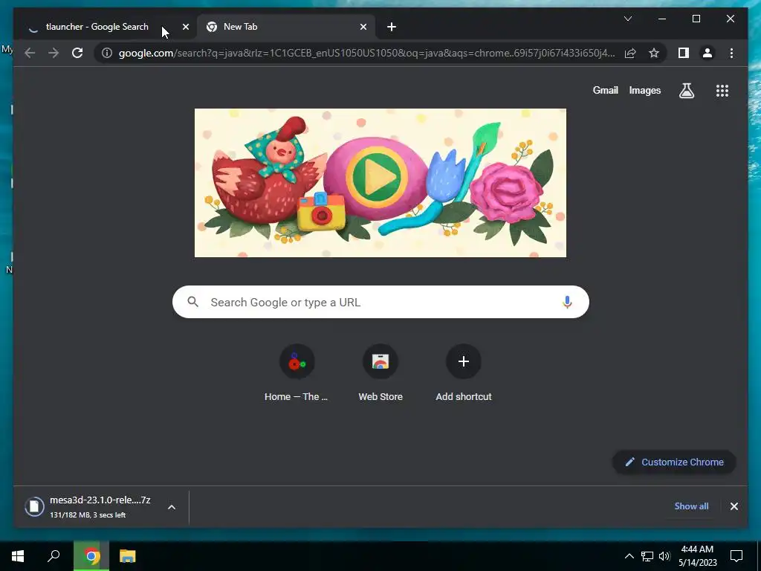
Task: Open Chrome's three-dot menu
Action: pos(731,53)
